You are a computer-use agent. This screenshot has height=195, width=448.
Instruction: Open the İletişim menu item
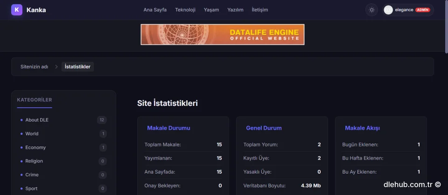click(260, 10)
